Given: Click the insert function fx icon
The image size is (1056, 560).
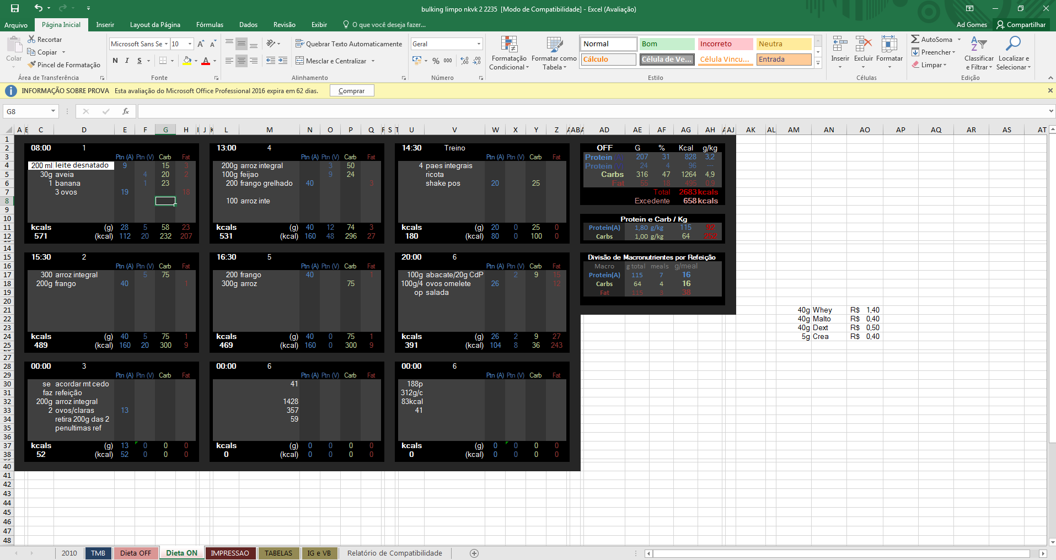Looking at the screenshot, I should (126, 111).
